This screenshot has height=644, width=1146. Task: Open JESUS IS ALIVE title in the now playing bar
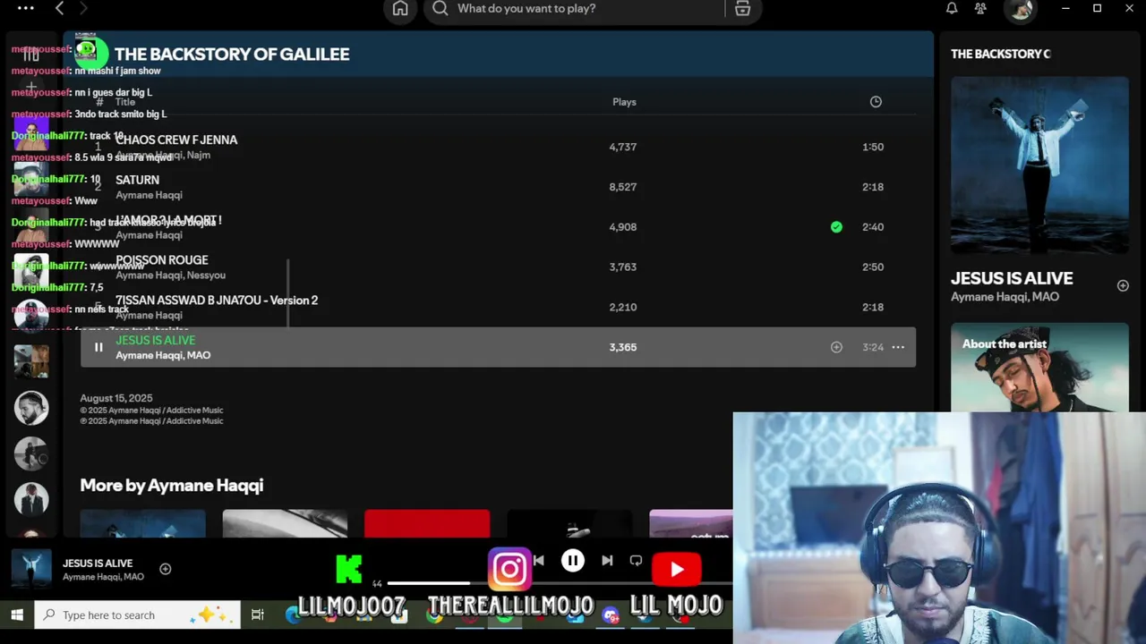coord(98,563)
